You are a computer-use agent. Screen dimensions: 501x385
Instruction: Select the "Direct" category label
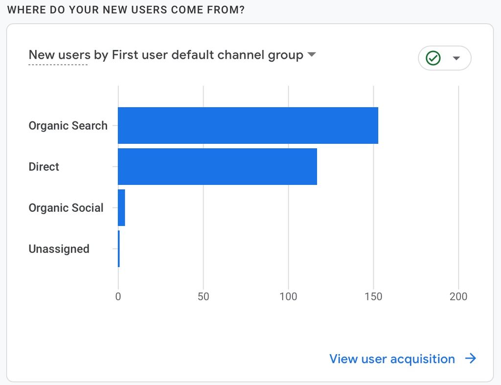(44, 167)
